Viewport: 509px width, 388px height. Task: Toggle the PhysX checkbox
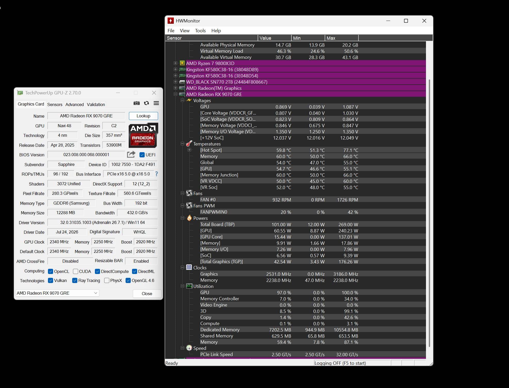click(107, 280)
